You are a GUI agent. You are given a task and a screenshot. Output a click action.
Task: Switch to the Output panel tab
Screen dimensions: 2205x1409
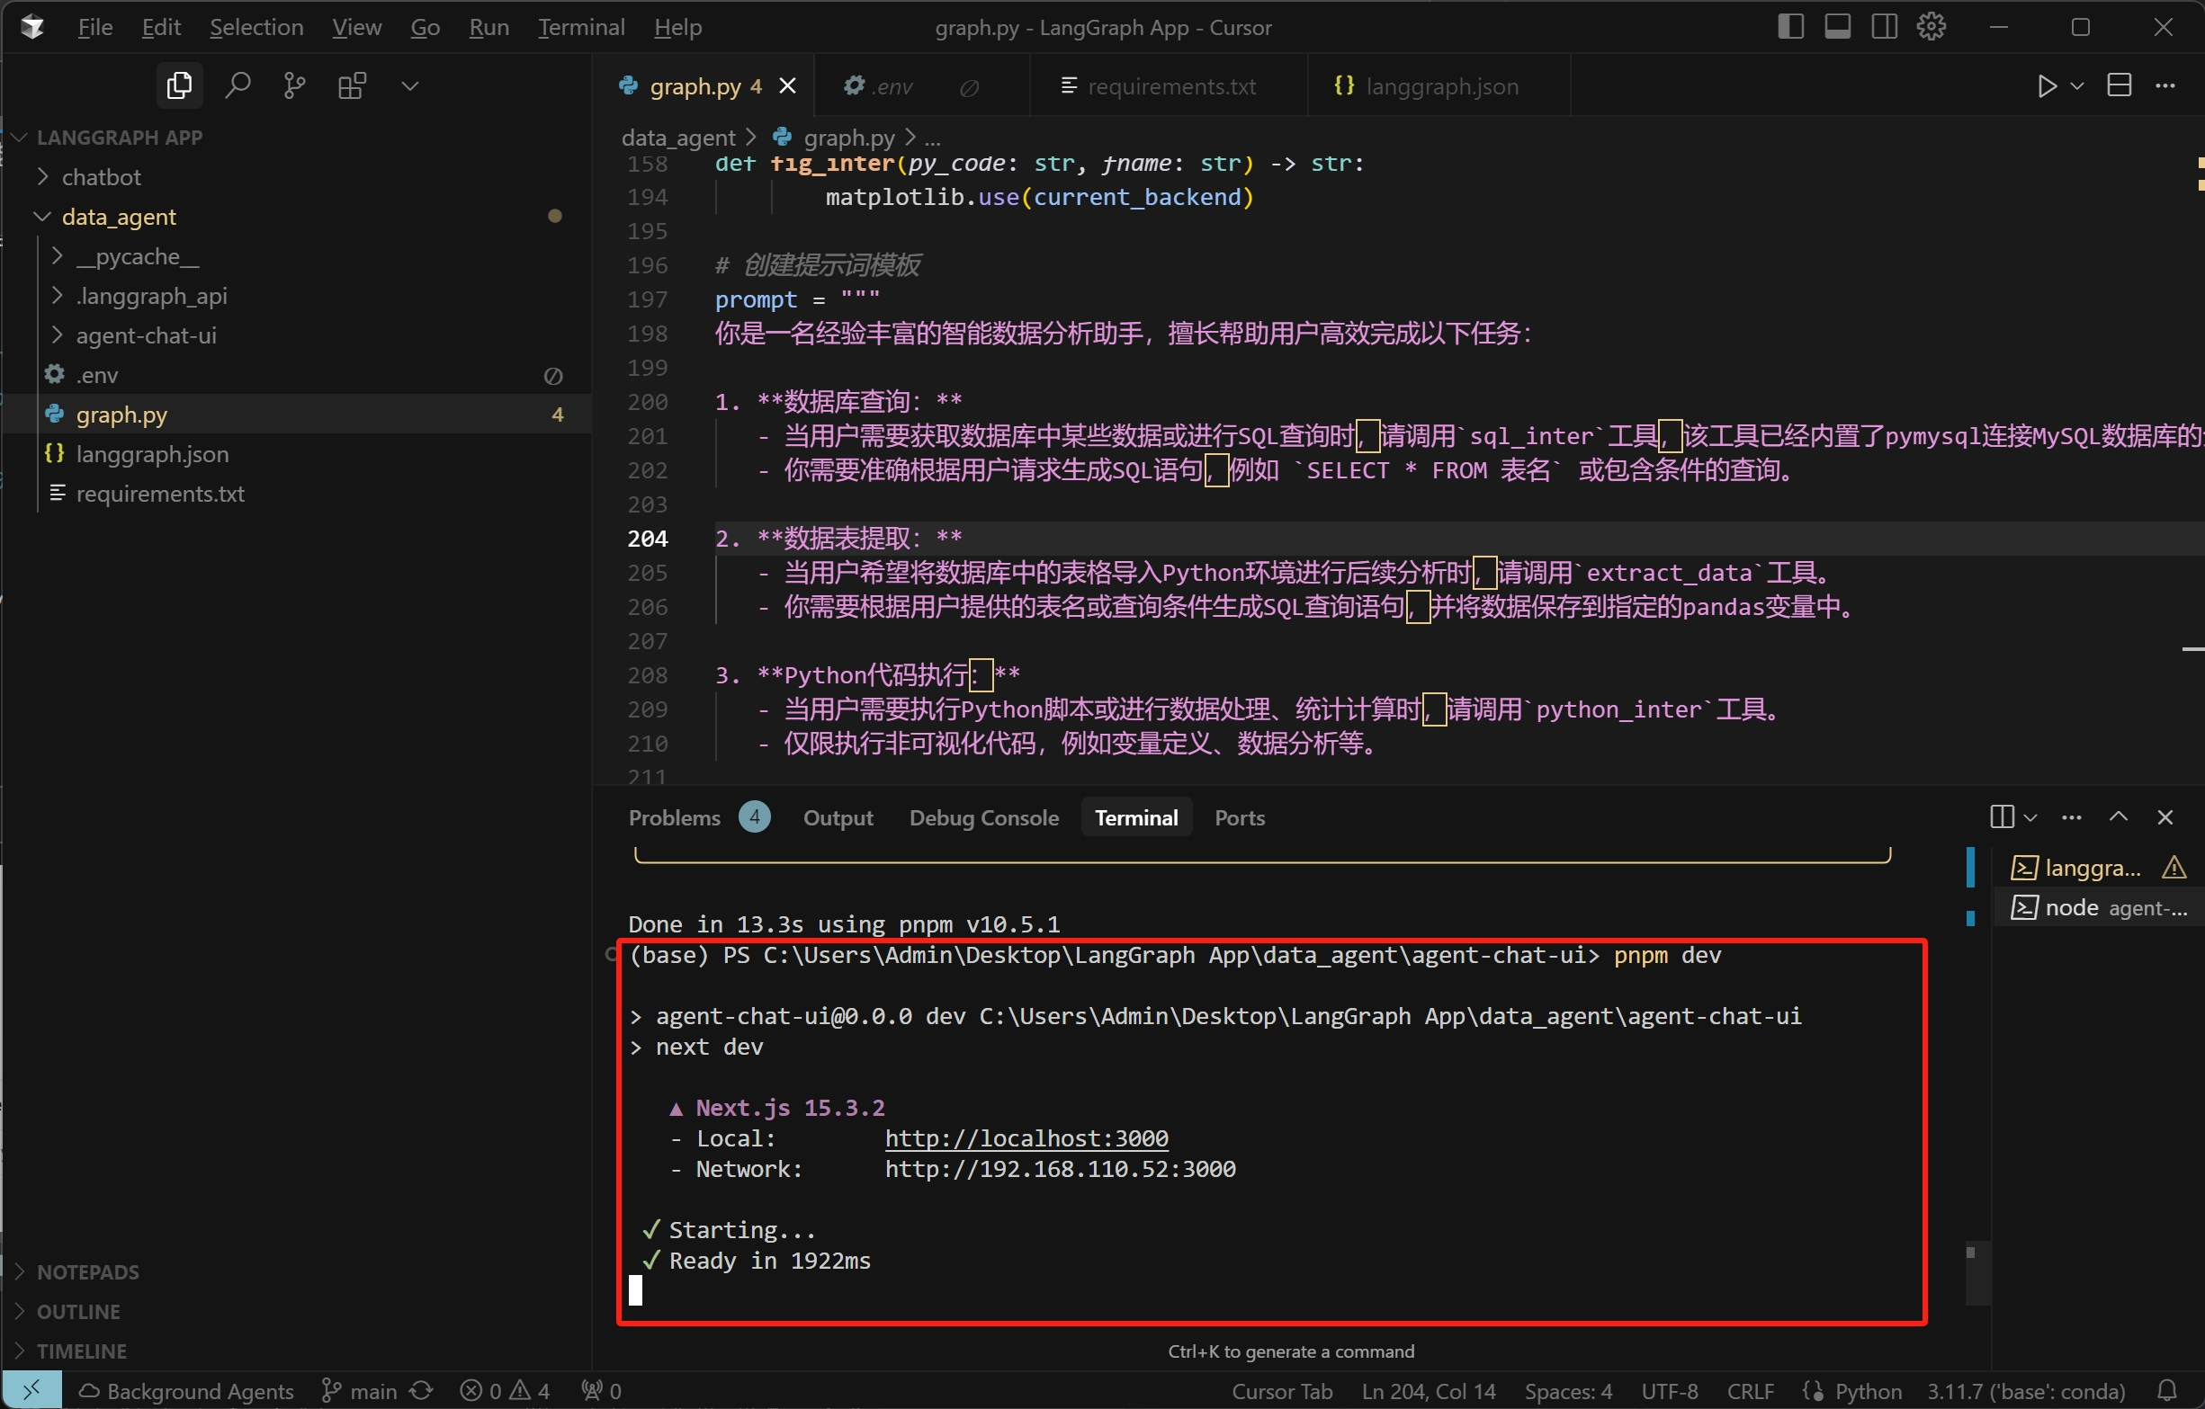click(x=838, y=817)
